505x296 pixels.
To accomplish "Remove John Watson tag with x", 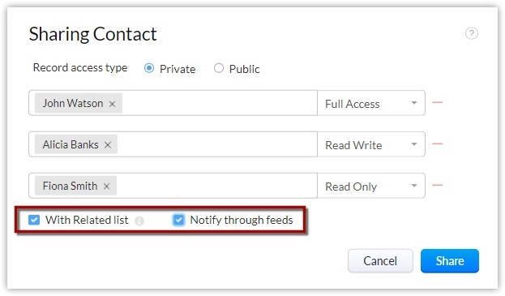I will pyautogui.click(x=112, y=104).
